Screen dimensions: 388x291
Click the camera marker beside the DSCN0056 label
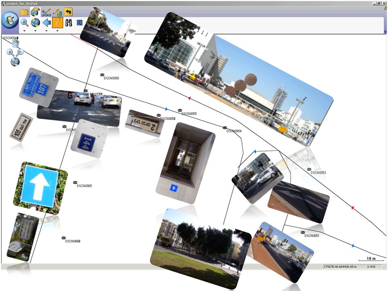click(x=159, y=115)
